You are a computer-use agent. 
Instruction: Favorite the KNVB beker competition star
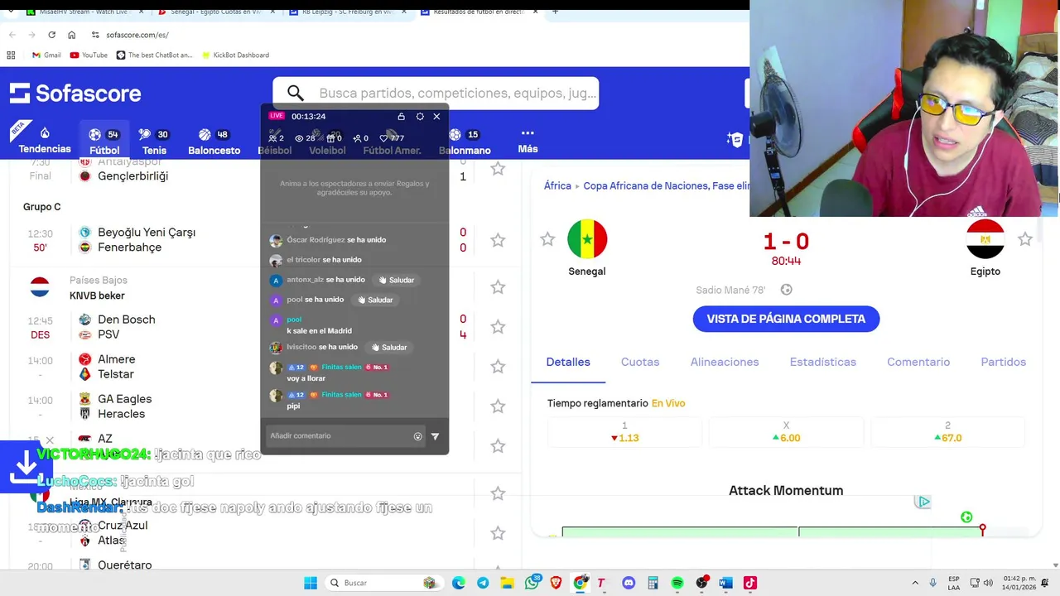pos(498,287)
